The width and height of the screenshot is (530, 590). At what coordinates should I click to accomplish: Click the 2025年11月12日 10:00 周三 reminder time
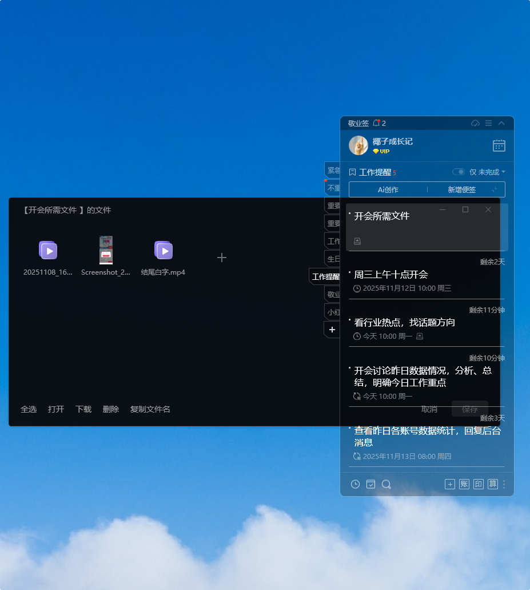[407, 288]
